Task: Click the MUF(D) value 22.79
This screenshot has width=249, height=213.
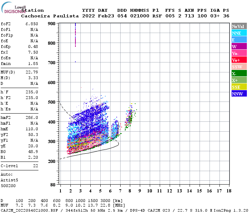Action: click(32, 72)
